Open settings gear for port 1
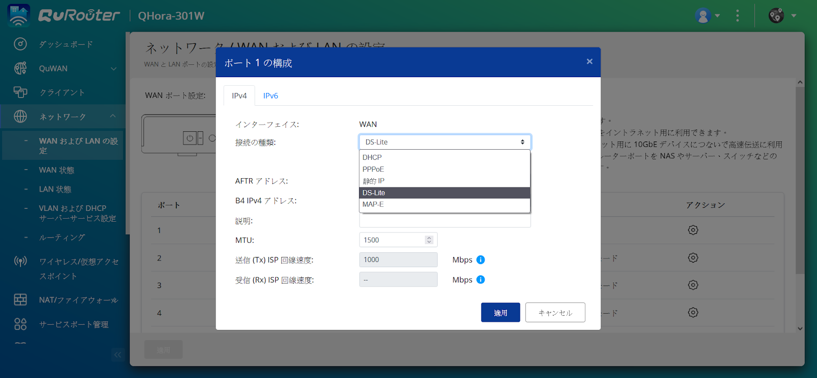817x378 pixels. coord(693,230)
